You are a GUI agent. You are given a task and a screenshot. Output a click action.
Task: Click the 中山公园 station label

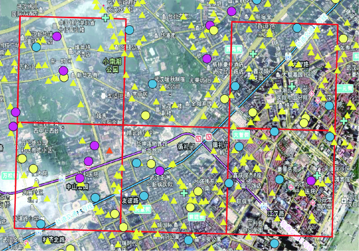(x=78, y=186)
